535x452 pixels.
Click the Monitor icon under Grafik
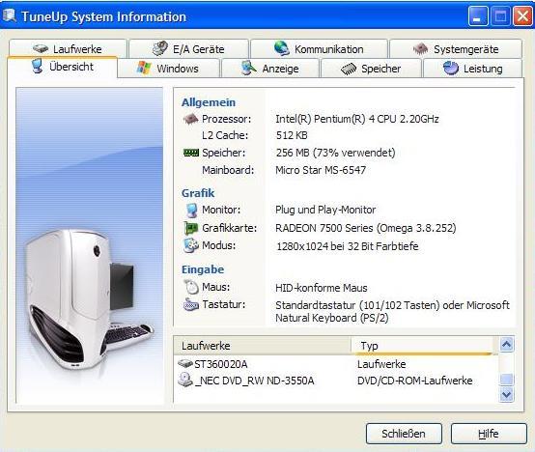click(192, 210)
